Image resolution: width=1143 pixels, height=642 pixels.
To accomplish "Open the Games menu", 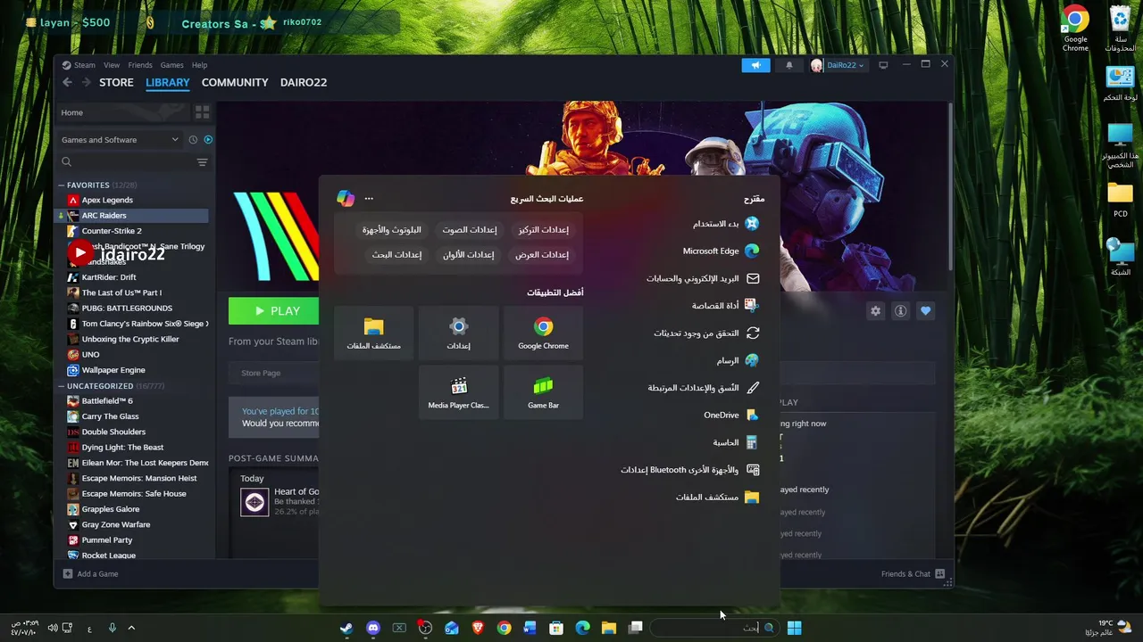I will (x=172, y=65).
